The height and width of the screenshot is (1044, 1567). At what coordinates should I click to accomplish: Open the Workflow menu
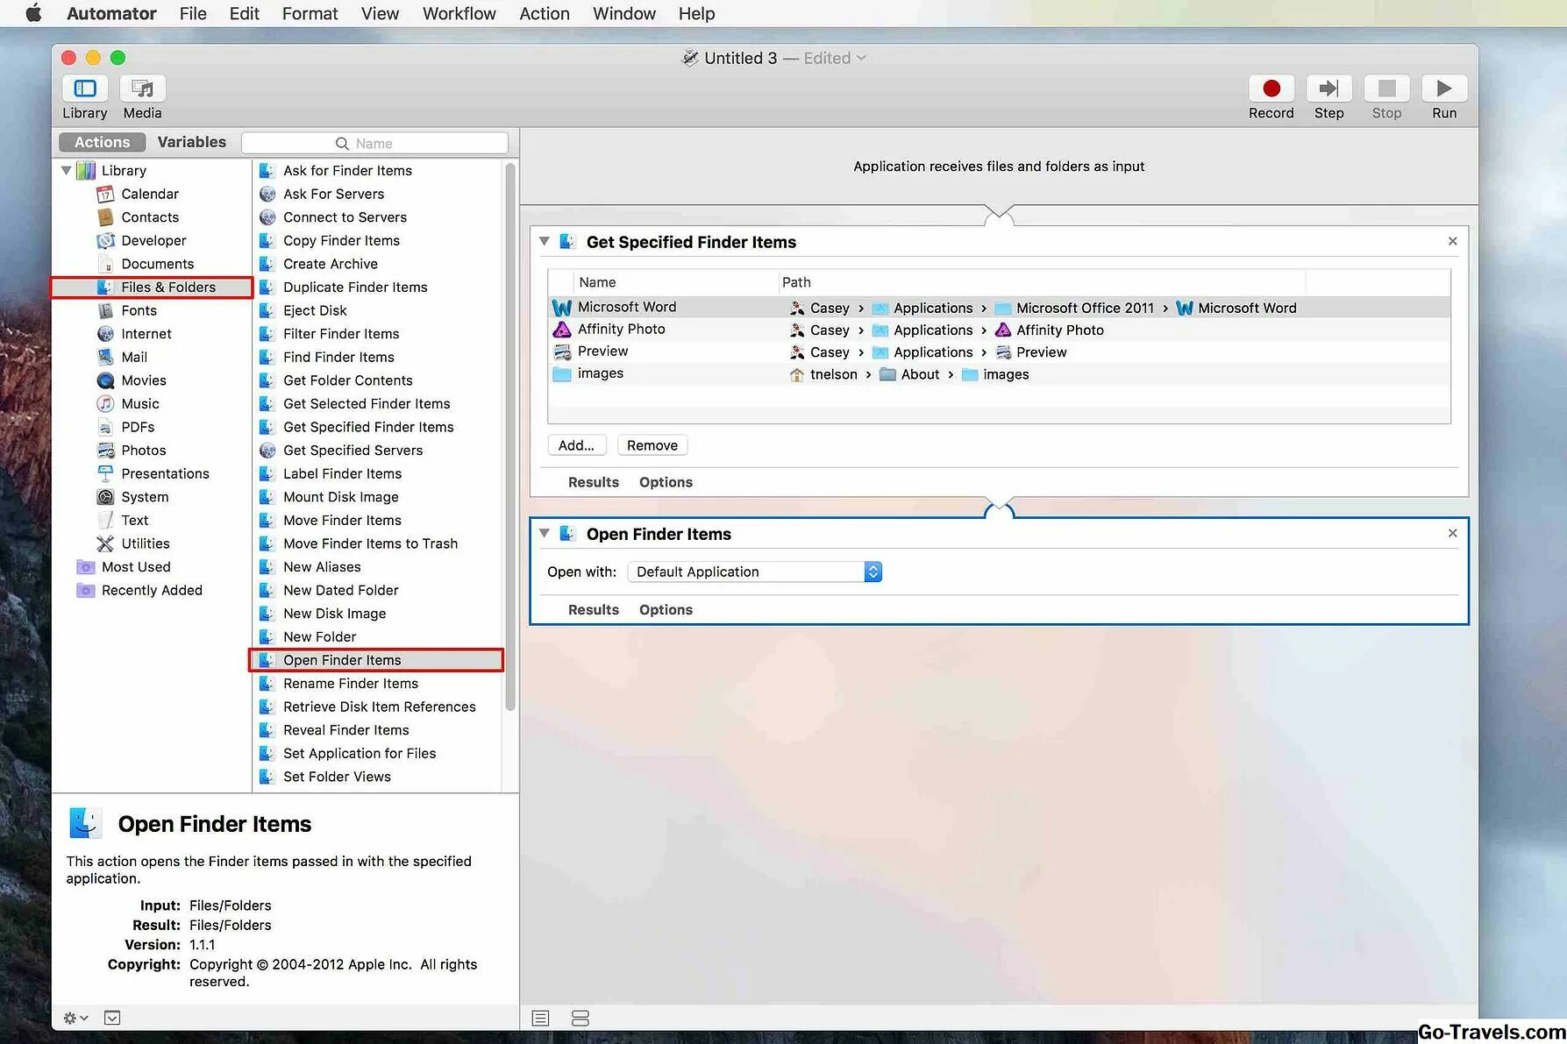pyautogui.click(x=459, y=13)
